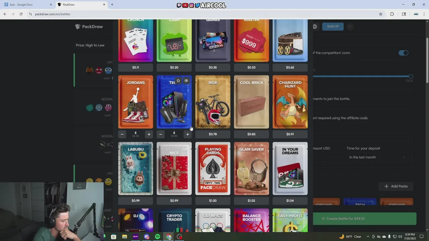Open the Price: High to Low sort
This screenshot has height=241, width=429.
[90, 45]
